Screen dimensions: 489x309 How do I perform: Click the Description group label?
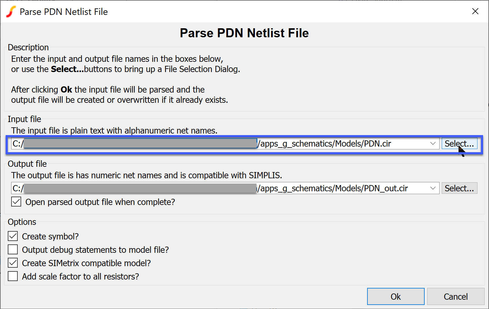pos(28,48)
